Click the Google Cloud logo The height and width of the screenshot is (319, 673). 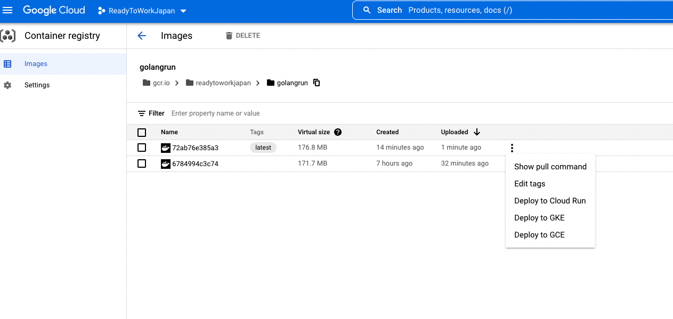click(54, 10)
